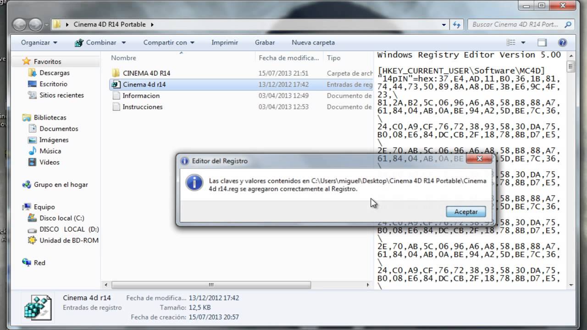Click the creation date 15/07/2013 20:57
587x330 pixels.
(214, 317)
